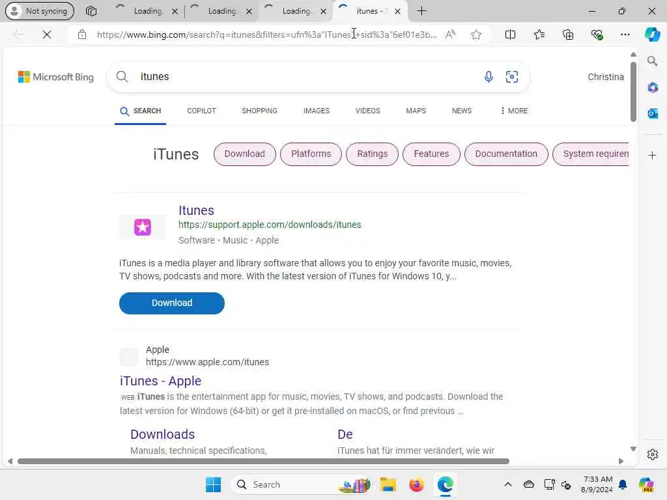Click the Microsoft Bing logo
The height and width of the screenshot is (500, 667).
56,77
